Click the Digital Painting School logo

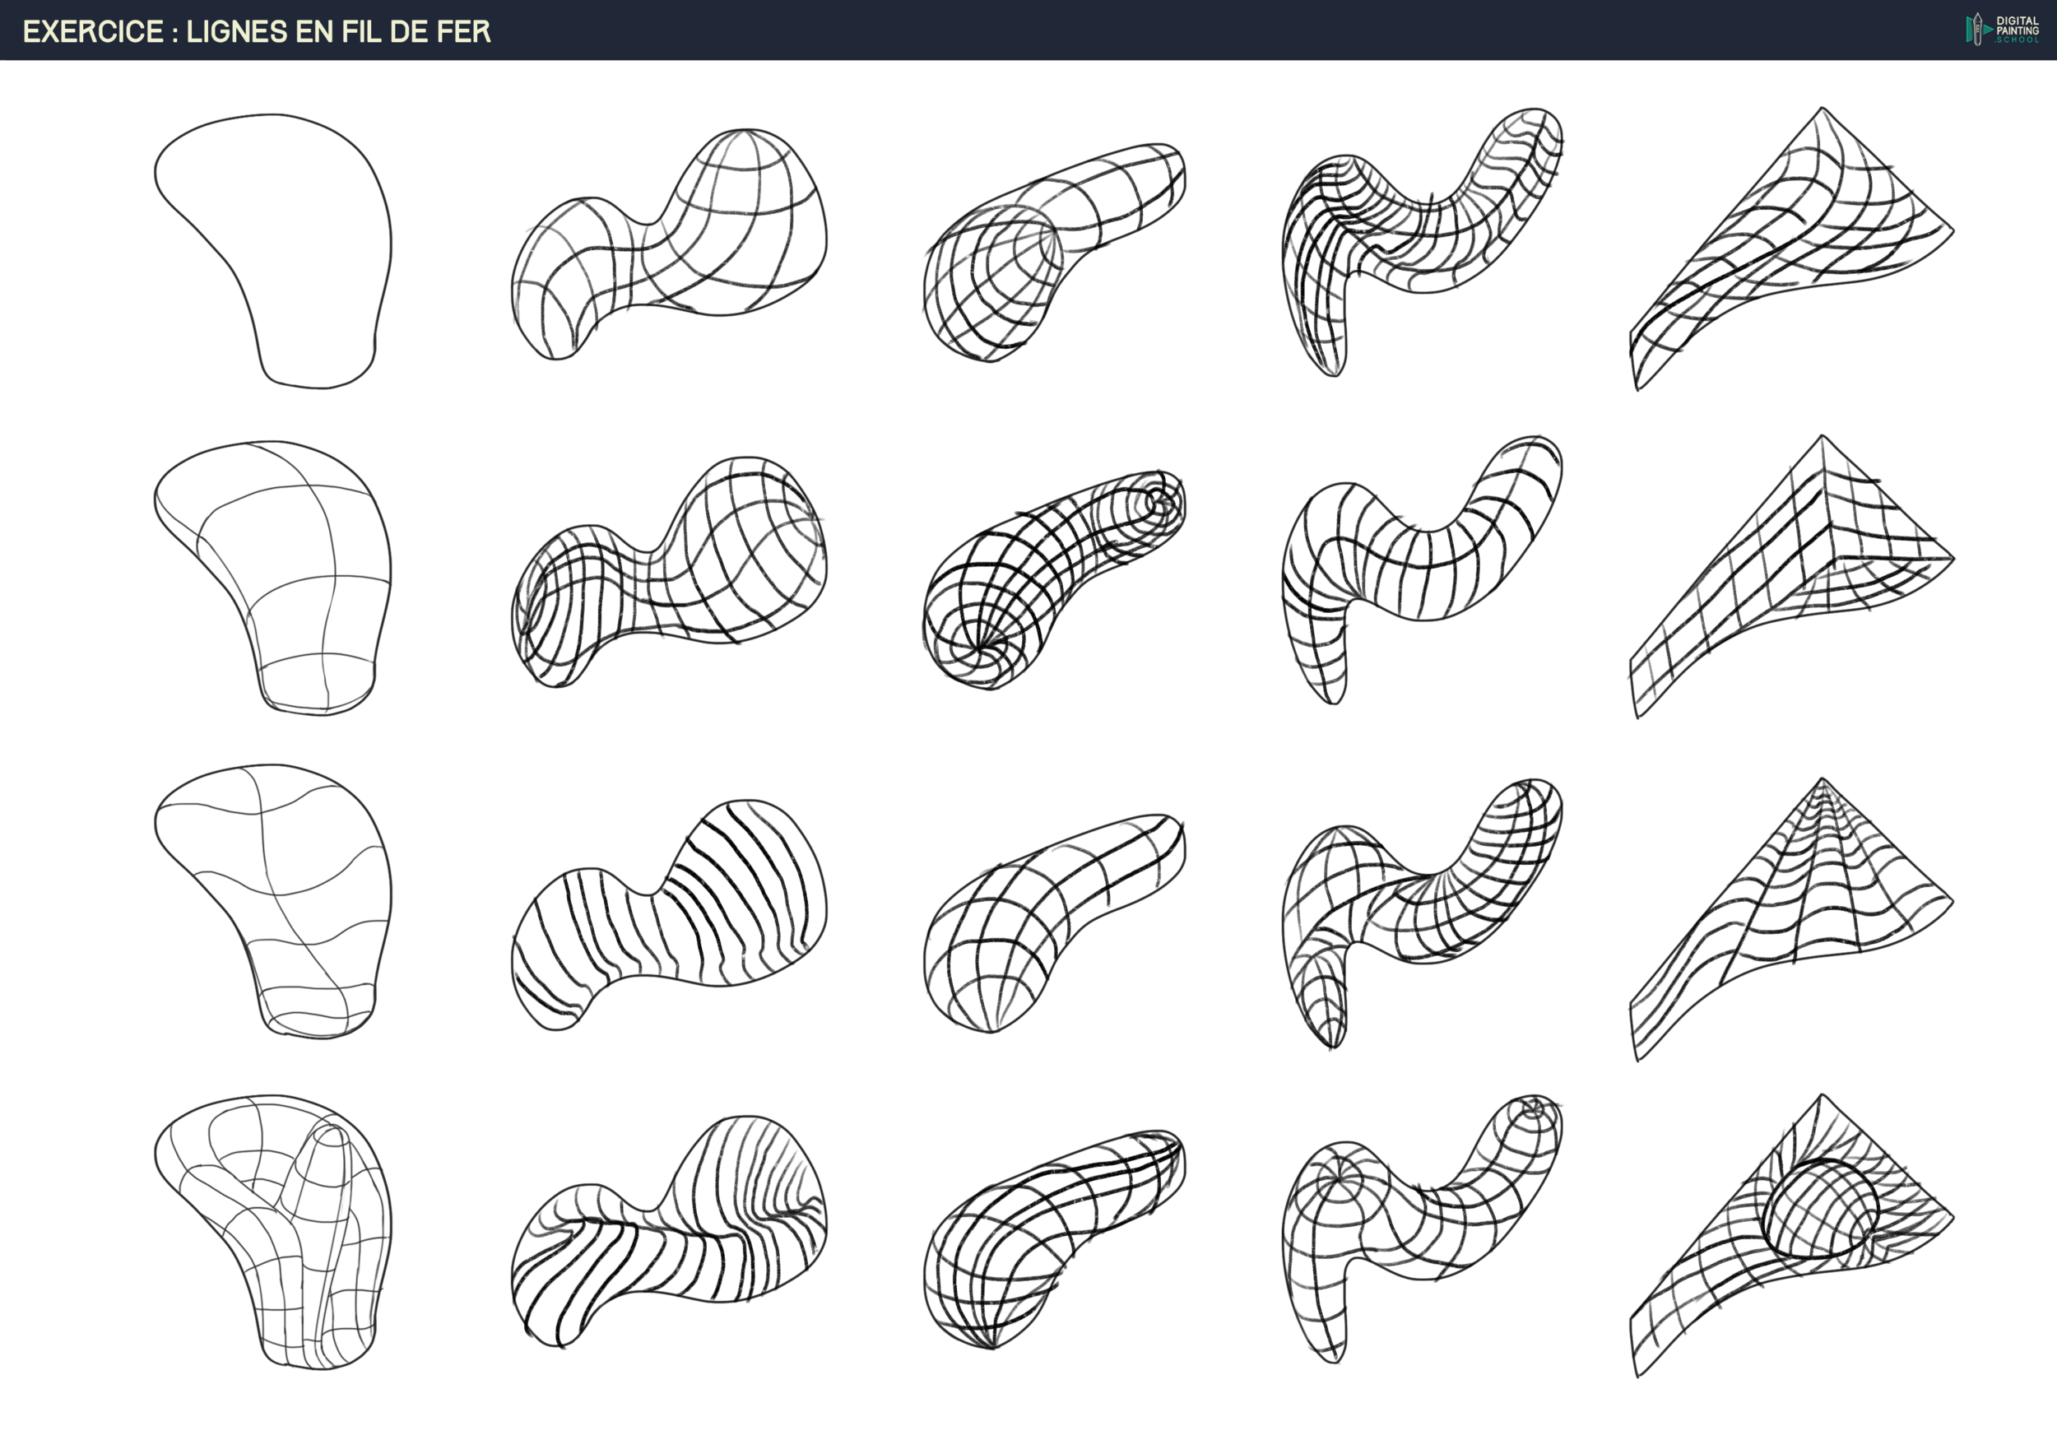[x=2003, y=29]
